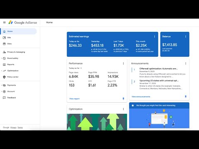Image resolution: width=199 pixels, height=149 pixels.
Task: Click the Payments icon in sidebar
Action: [4, 85]
